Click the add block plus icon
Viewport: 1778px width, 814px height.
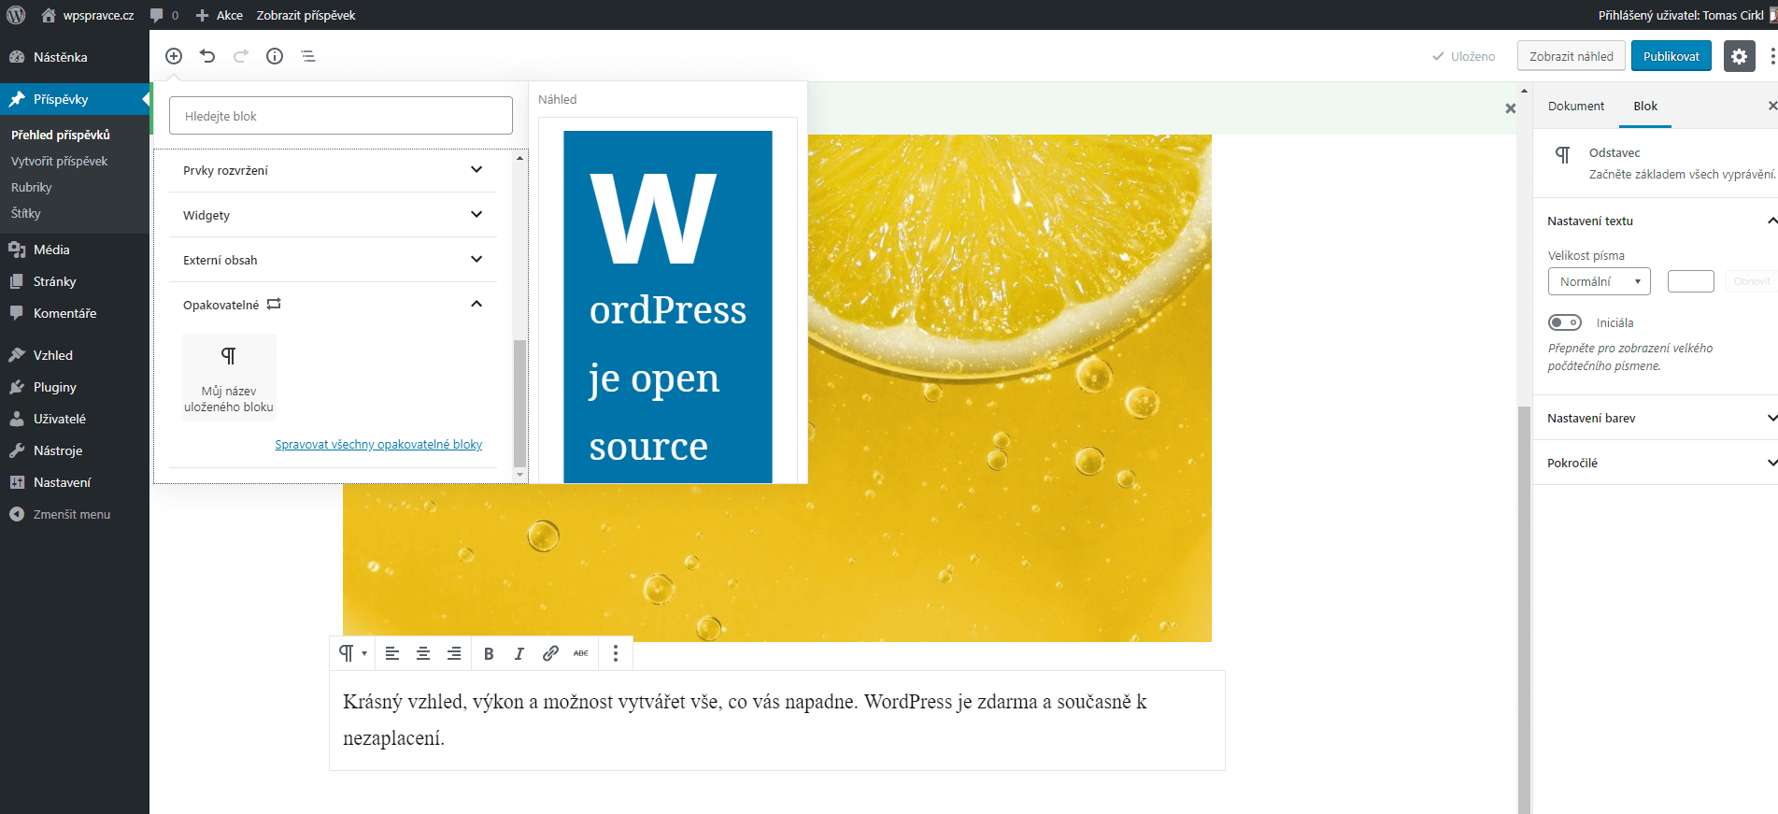174,56
